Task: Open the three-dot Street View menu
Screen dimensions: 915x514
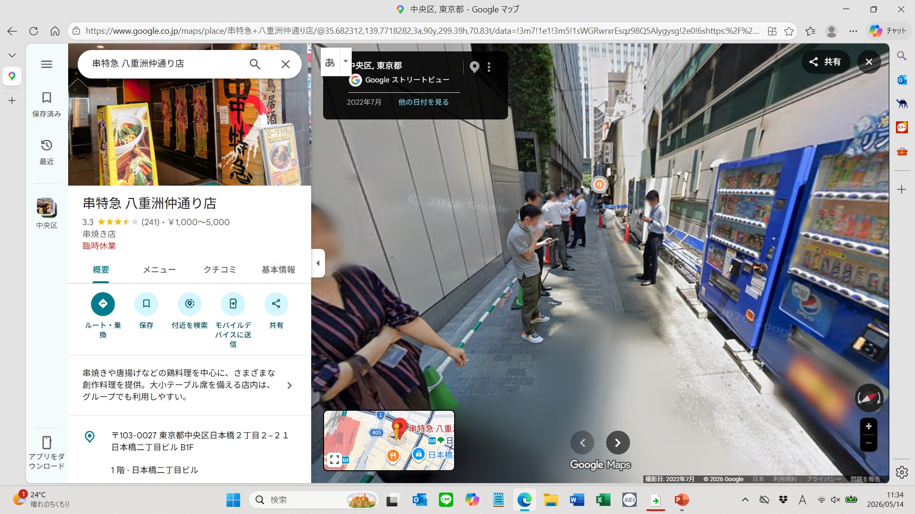Action: tap(489, 67)
